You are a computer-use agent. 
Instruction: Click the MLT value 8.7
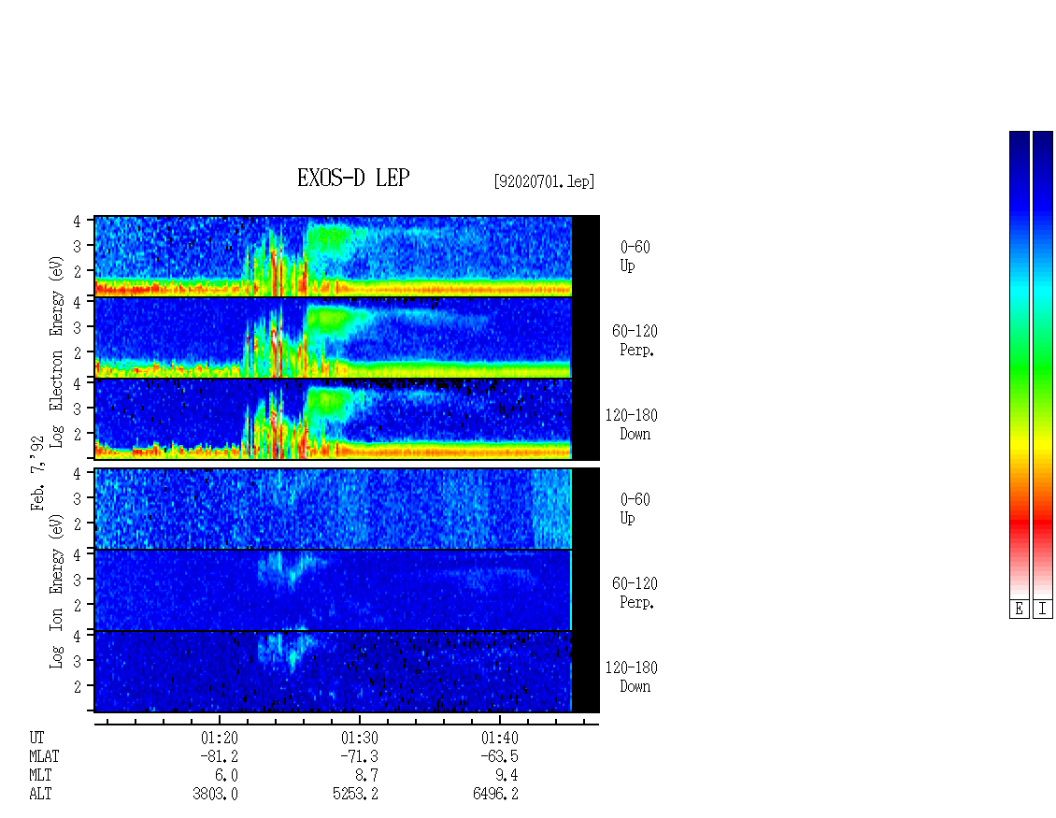pos(367,776)
